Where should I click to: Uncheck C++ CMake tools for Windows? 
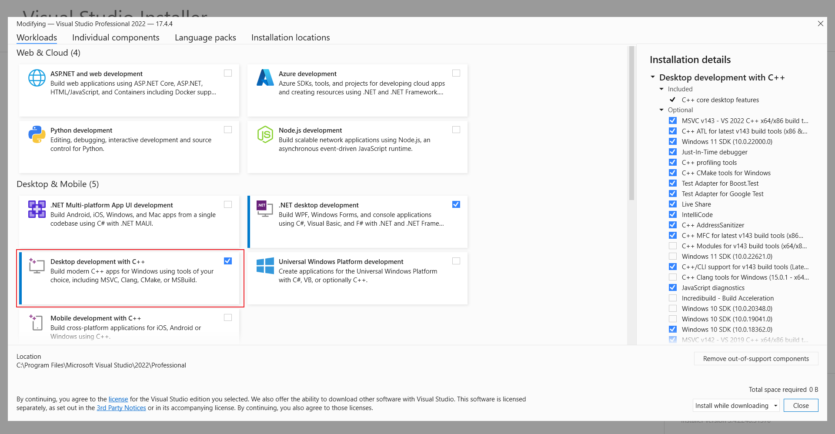point(673,173)
